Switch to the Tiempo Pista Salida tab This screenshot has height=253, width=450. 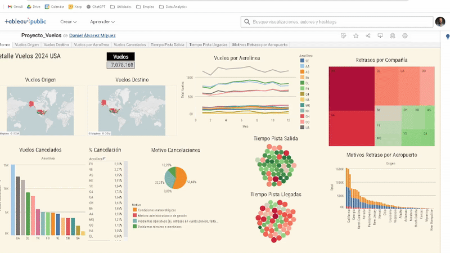click(x=169, y=44)
